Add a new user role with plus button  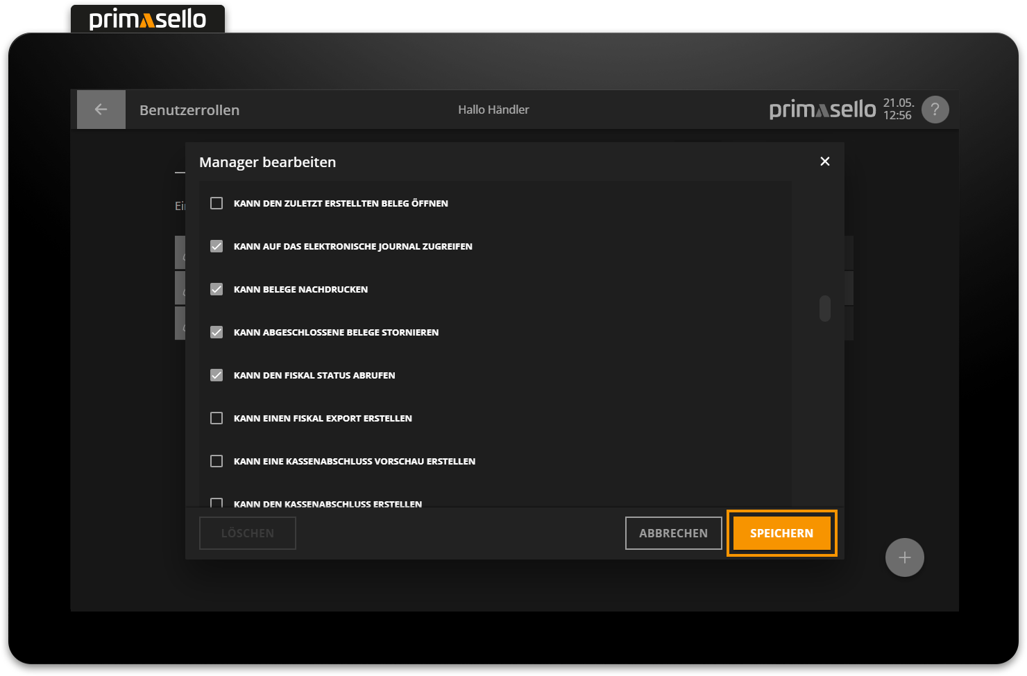coord(904,557)
